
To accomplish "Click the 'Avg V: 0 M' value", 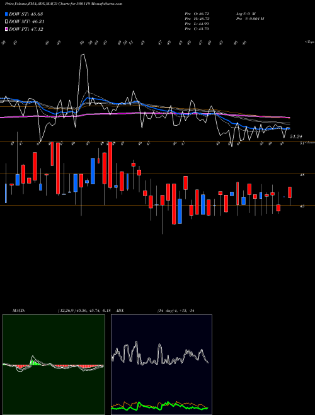I will pyautogui.click(x=245, y=13).
